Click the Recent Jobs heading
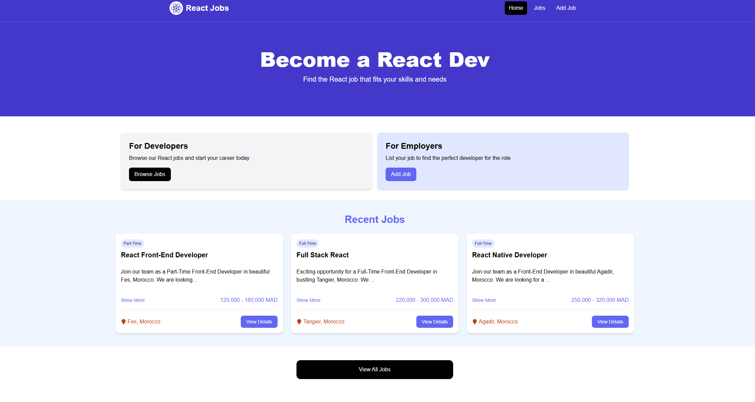The width and height of the screenshot is (755, 402). 375,220
